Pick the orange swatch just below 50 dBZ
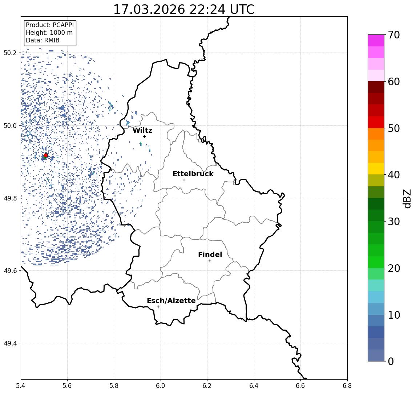The image size is (416, 393). [376, 134]
